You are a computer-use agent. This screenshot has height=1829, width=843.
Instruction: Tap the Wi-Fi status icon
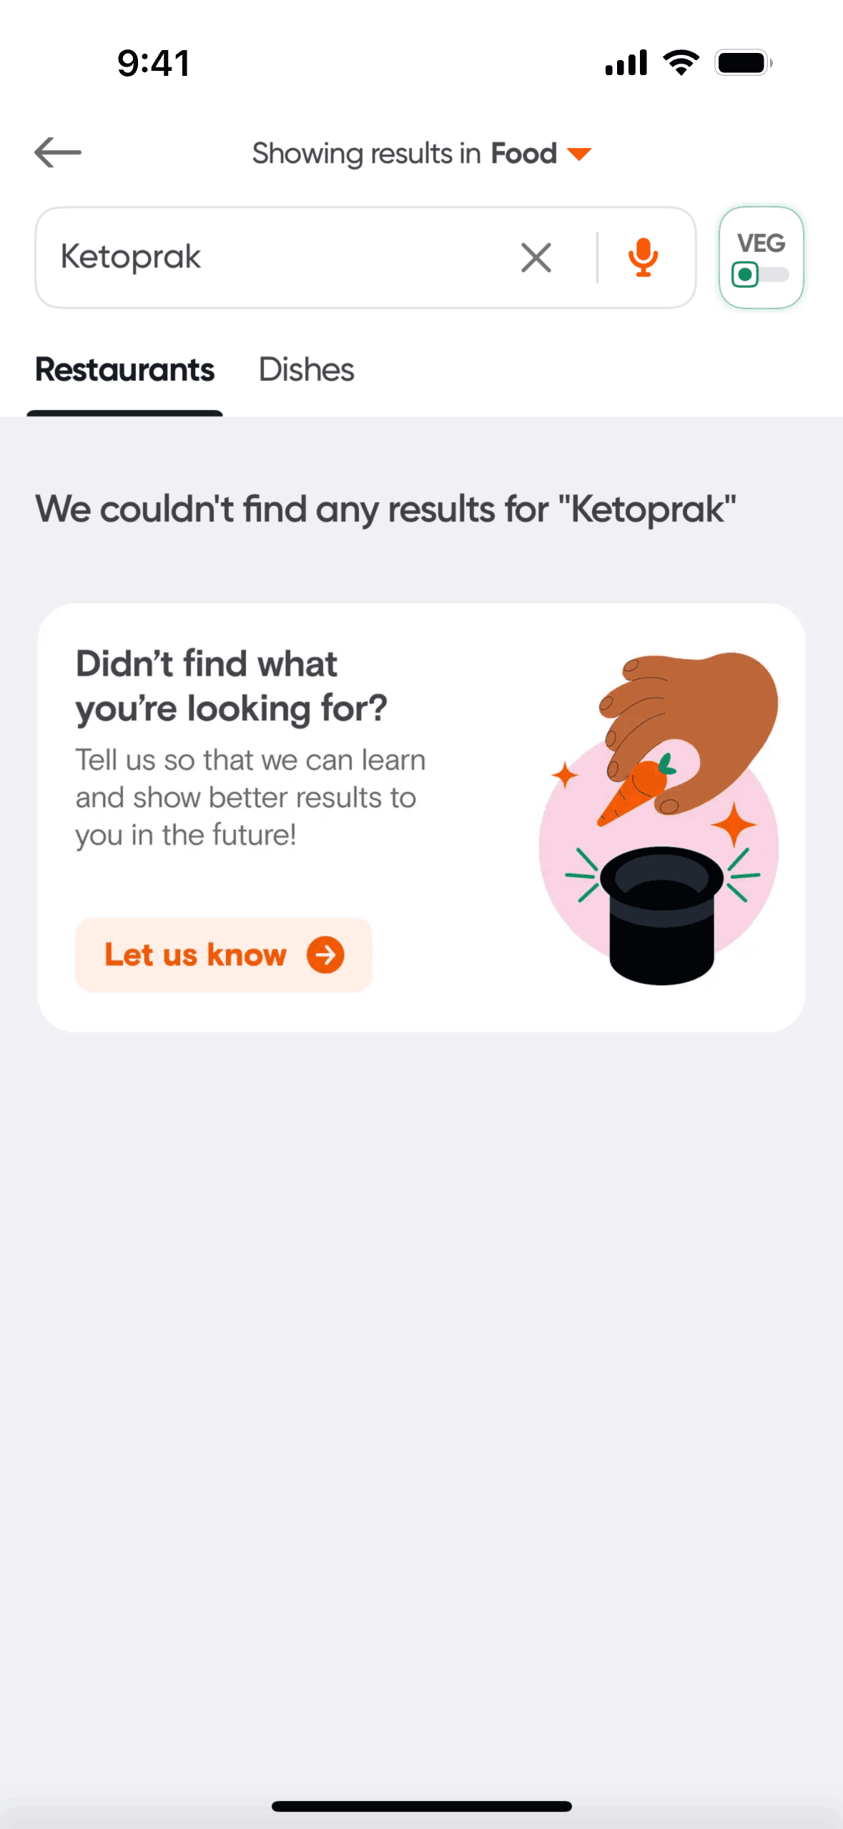click(681, 63)
